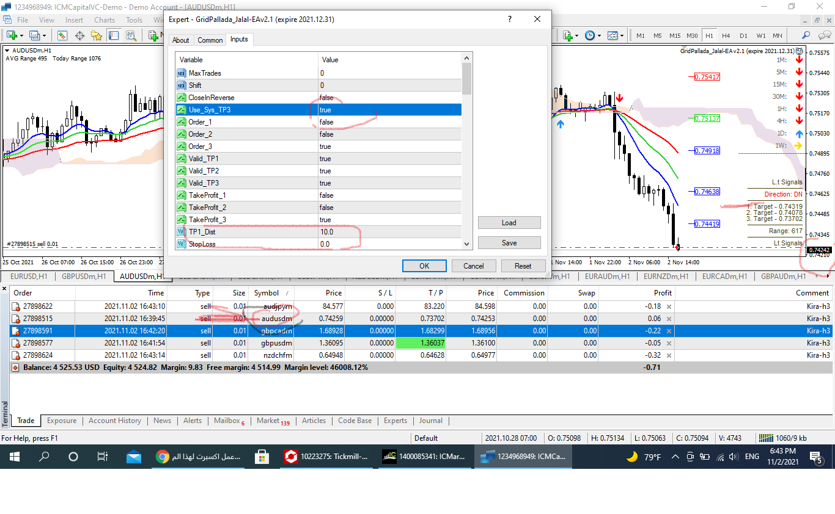Open the notification center icon

coord(815,457)
